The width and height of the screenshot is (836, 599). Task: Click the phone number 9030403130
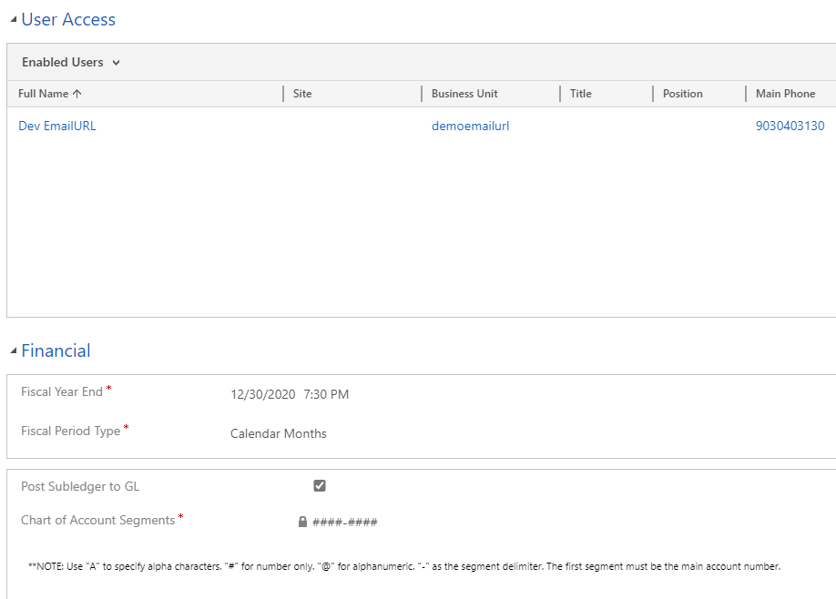pyautogui.click(x=790, y=126)
